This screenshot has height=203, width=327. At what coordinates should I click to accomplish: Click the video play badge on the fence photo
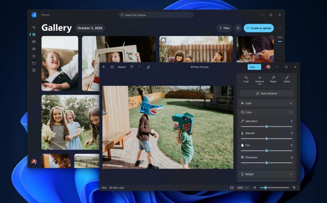pyautogui.click(x=164, y=40)
